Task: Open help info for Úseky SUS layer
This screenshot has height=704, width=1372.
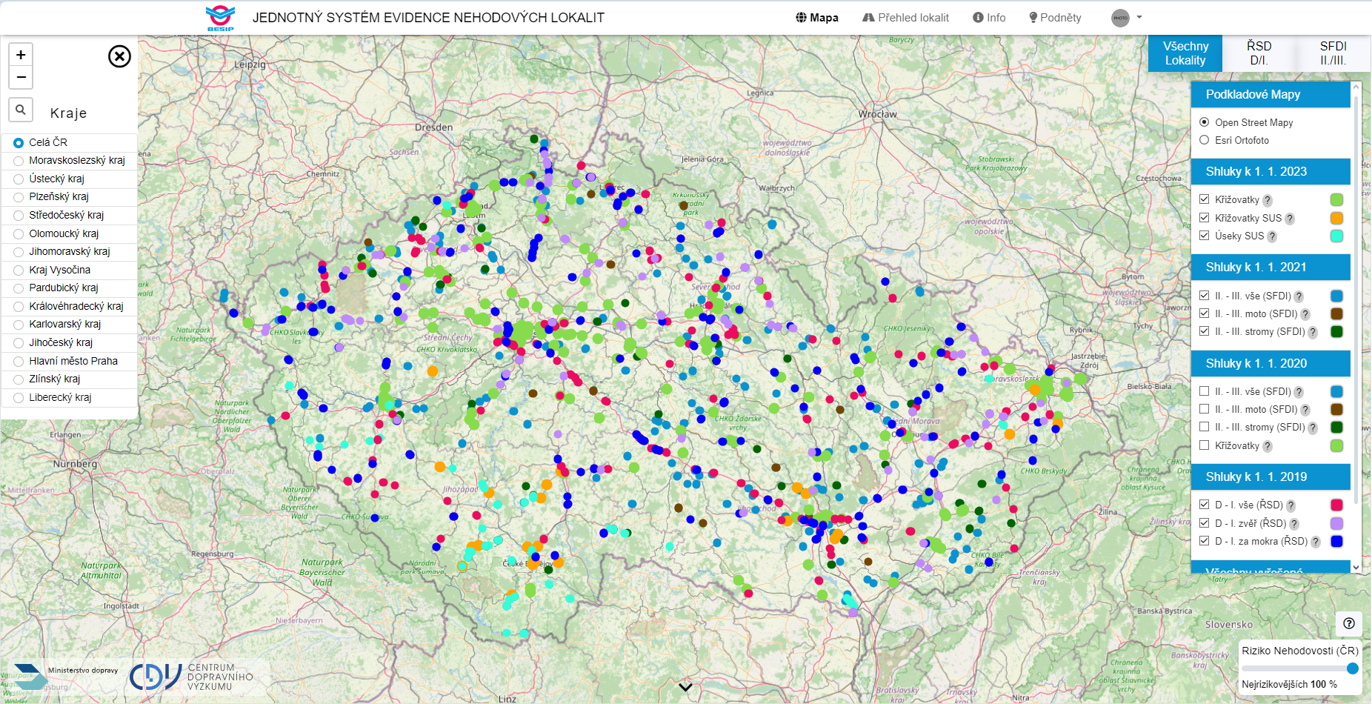Action: point(1272,236)
